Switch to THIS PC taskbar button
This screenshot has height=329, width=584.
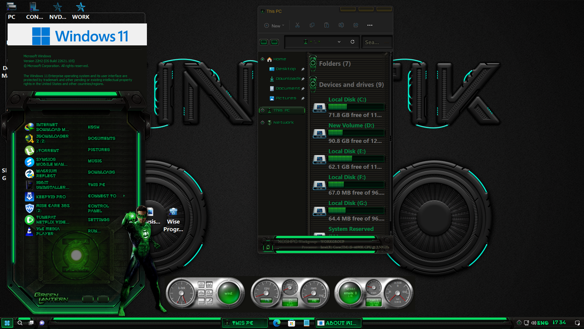pyautogui.click(x=245, y=323)
